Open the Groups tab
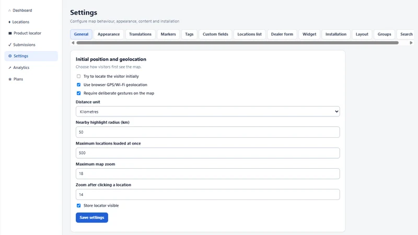The image size is (418, 235). (384, 34)
